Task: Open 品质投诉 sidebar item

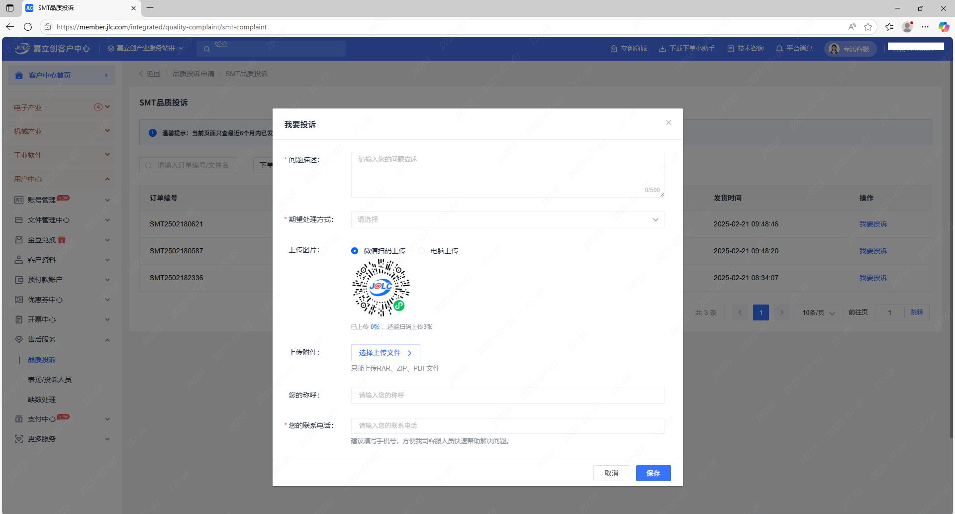Action: [42, 360]
